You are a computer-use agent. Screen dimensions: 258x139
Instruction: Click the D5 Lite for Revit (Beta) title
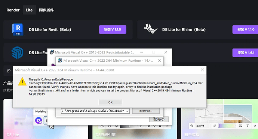(50, 30)
